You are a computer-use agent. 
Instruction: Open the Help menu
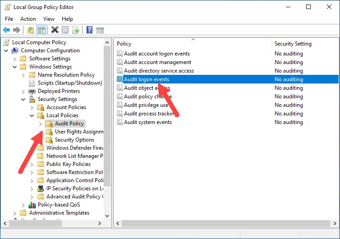[67, 19]
